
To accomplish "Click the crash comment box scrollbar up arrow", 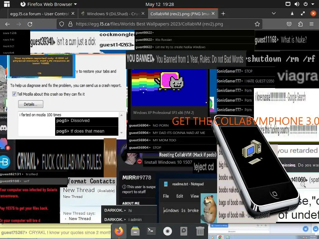I will [122, 115].
